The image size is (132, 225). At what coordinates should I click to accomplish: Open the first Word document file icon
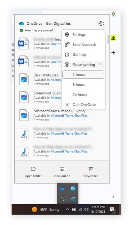[23, 43]
